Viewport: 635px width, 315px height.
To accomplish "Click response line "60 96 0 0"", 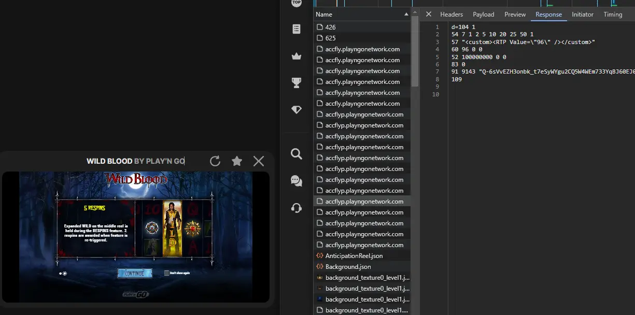I will coord(467,49).
